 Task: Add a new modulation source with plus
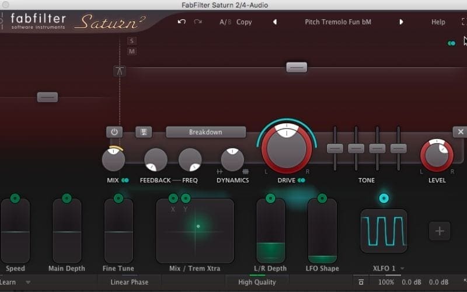pyautogui.click(x=440, y=231)
